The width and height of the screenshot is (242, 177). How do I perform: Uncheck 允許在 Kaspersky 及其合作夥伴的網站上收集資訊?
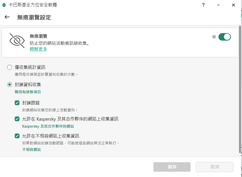(x=17, y=119)
